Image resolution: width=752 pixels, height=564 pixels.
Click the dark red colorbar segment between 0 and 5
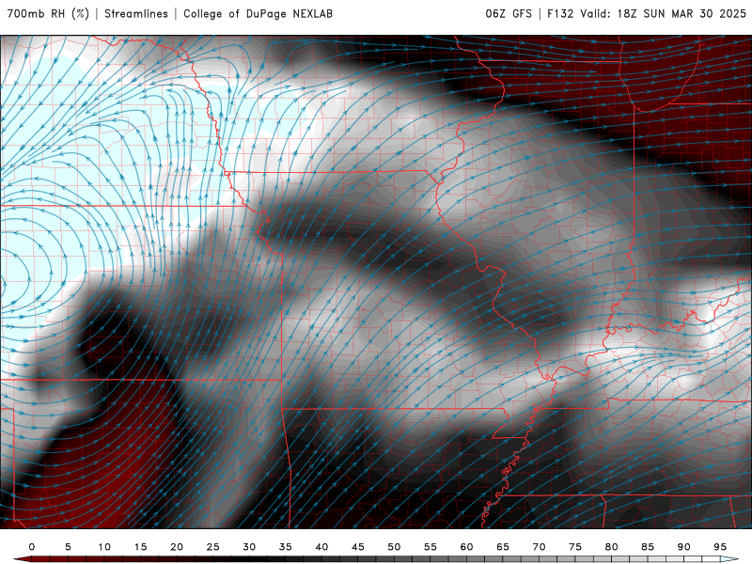click(x=50, y=559)
